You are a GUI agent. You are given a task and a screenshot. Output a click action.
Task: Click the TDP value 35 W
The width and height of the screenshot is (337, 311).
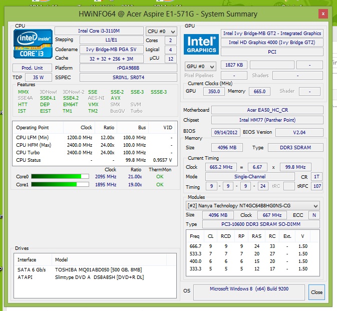click(x=39, y=77)
